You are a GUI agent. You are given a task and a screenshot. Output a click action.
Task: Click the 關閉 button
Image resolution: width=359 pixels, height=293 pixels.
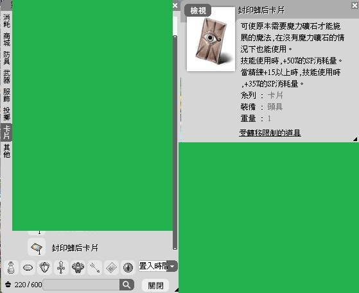coord(155,285)
